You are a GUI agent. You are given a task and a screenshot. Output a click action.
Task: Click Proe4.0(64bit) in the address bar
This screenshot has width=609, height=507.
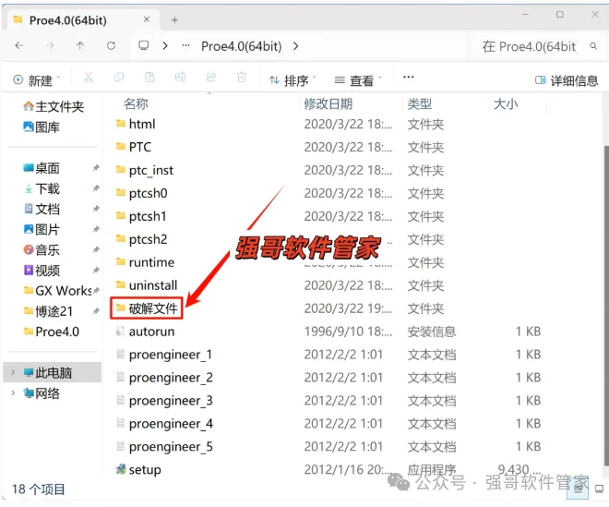coord(241,46)
